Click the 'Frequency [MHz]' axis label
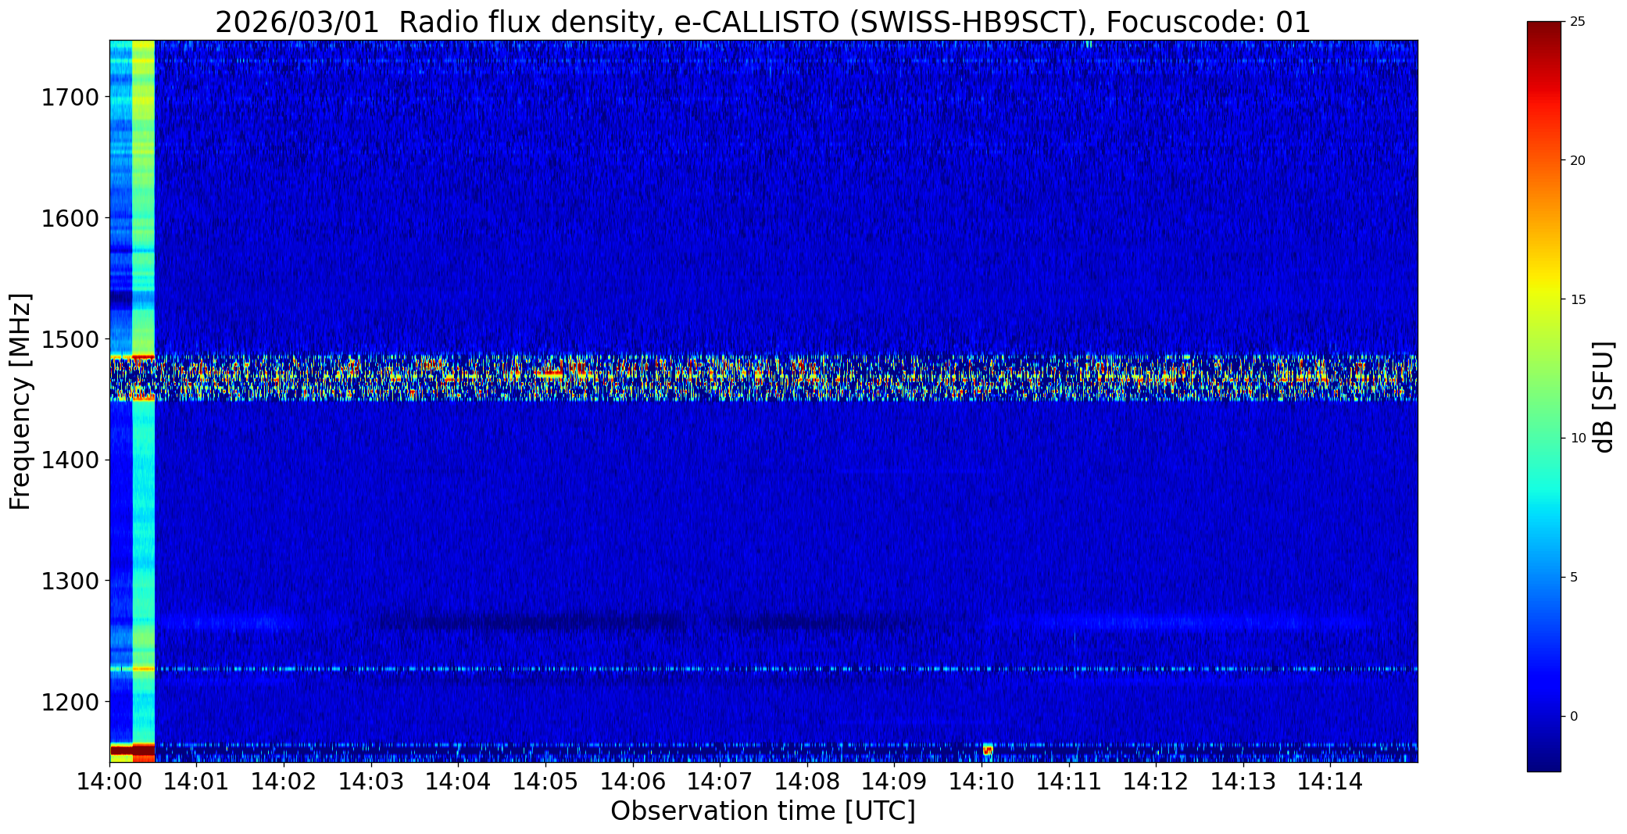This screenshot has width=1627, height=834. [x=20, y=401]
